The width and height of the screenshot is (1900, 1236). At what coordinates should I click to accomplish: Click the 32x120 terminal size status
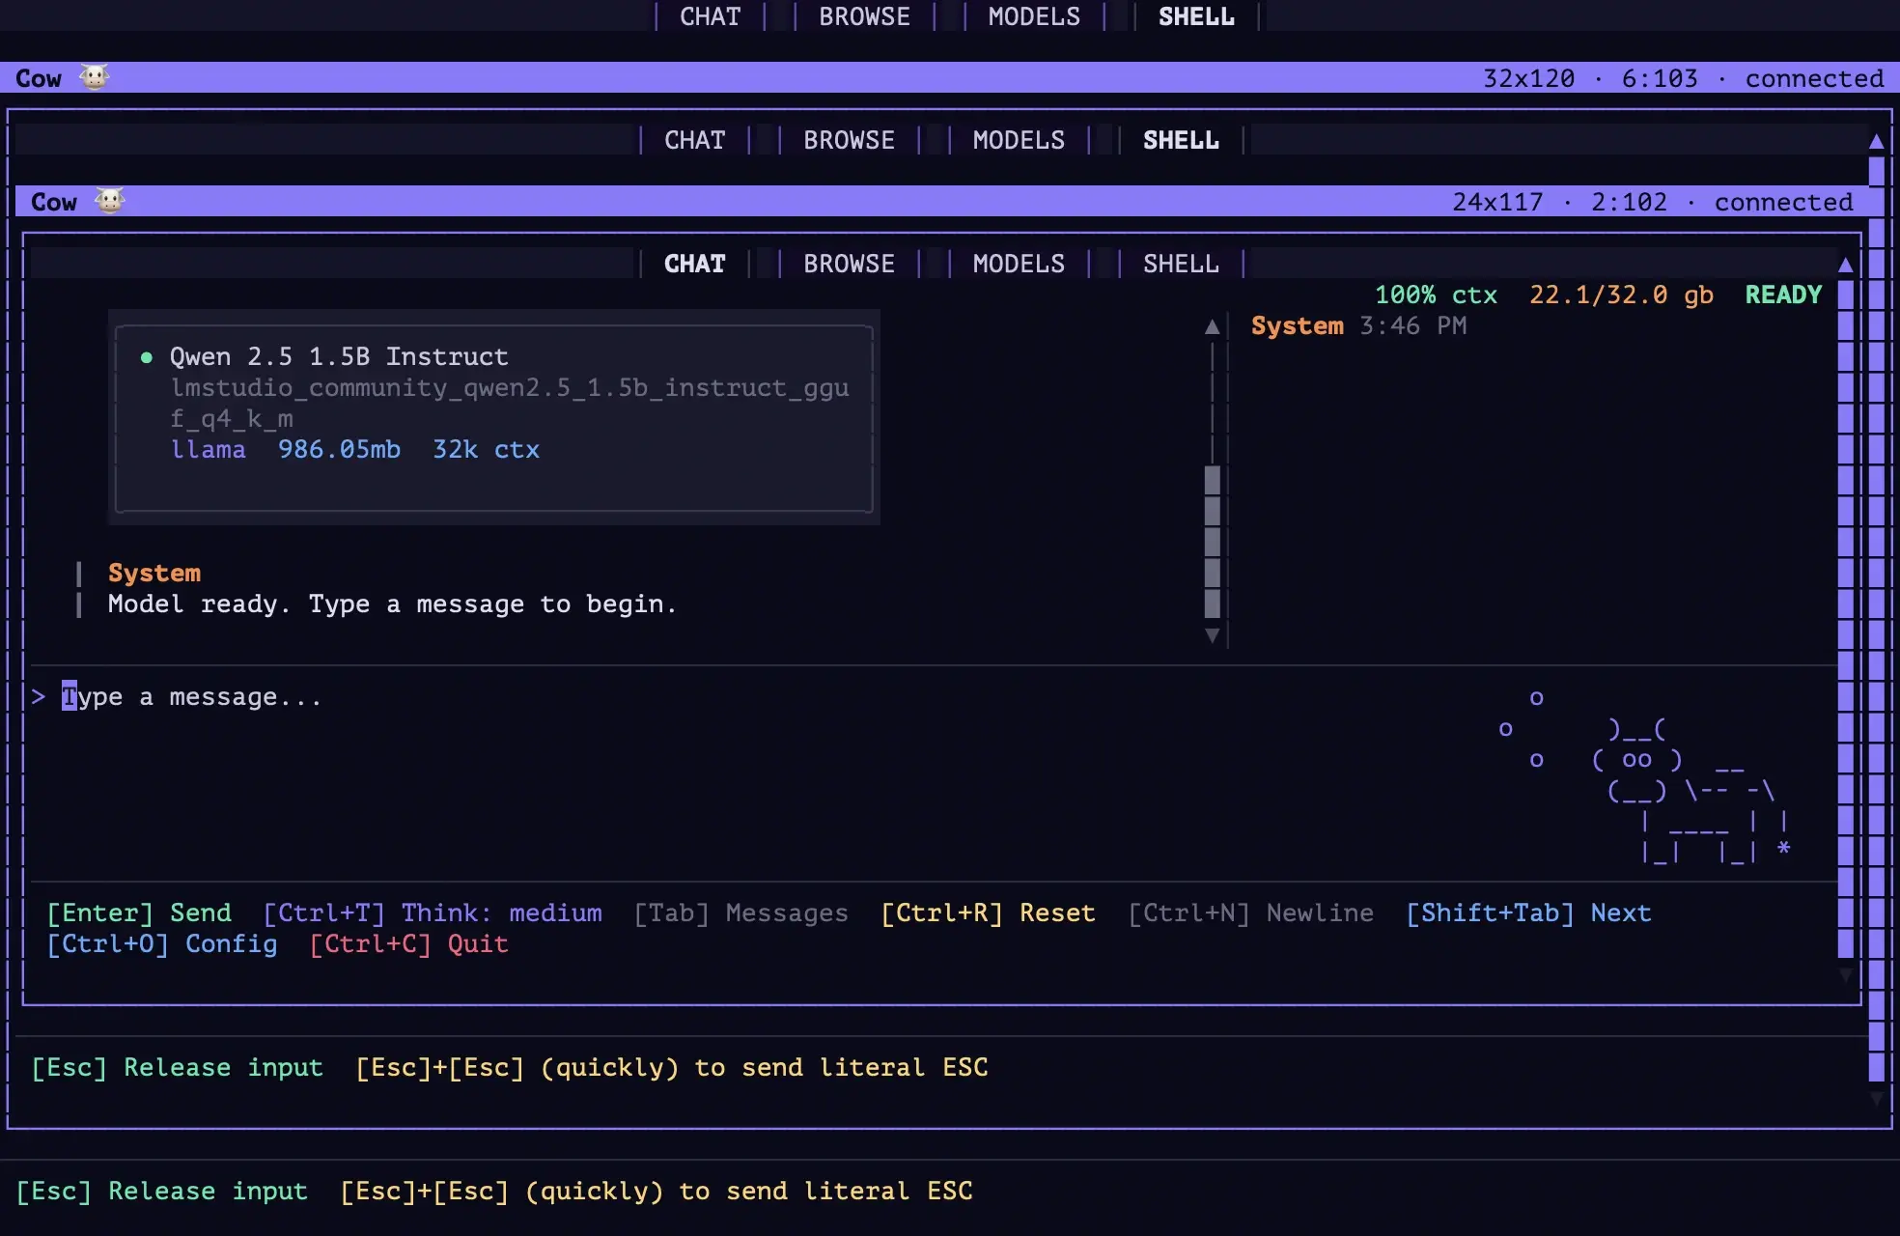(1528, 78)
